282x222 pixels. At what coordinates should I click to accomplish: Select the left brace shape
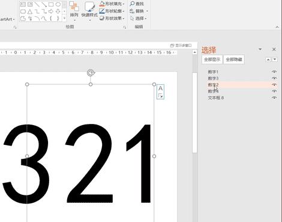pos(51,19)
